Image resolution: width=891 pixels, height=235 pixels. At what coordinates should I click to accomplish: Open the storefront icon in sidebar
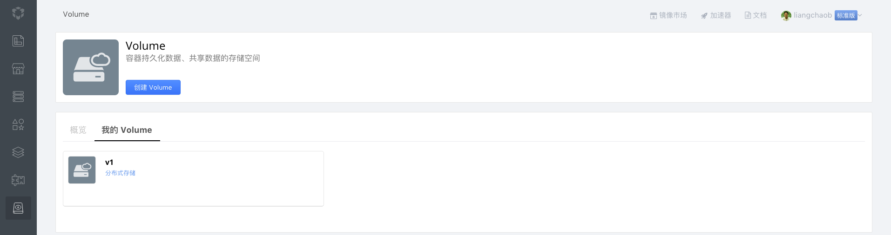point(18,69)
